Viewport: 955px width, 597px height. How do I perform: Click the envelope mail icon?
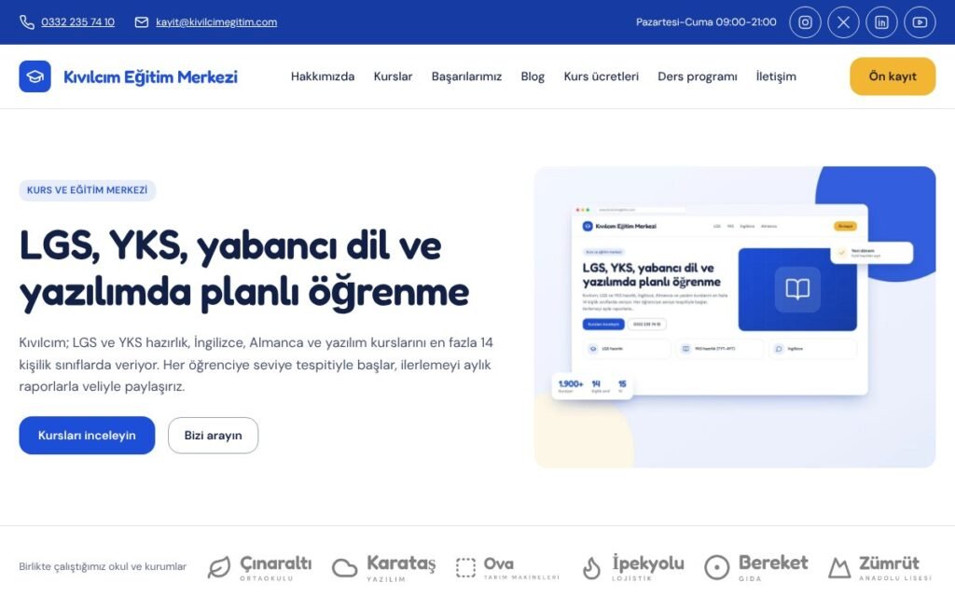point(142,22)
